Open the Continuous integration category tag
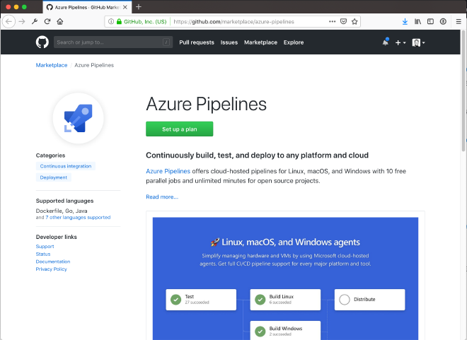 click(x=66, y=166)
